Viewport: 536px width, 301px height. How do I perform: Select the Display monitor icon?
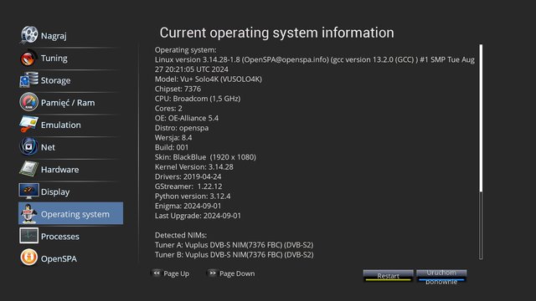[x=28, y=191]
